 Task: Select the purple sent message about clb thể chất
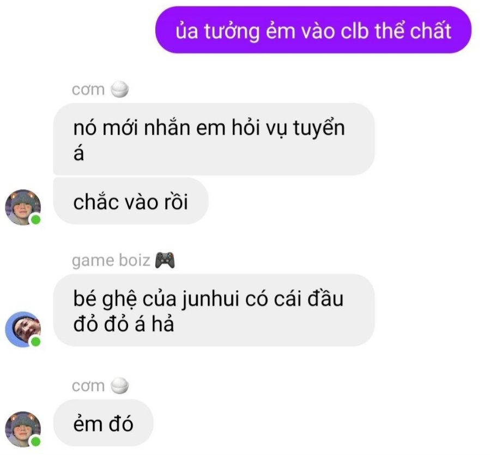point(313,30)
